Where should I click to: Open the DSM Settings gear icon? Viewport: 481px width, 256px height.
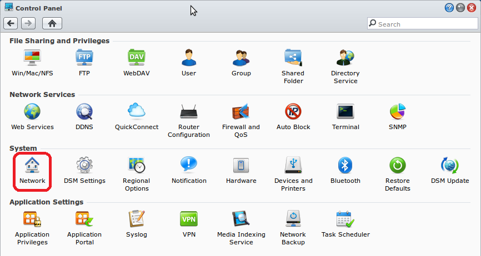84,165
